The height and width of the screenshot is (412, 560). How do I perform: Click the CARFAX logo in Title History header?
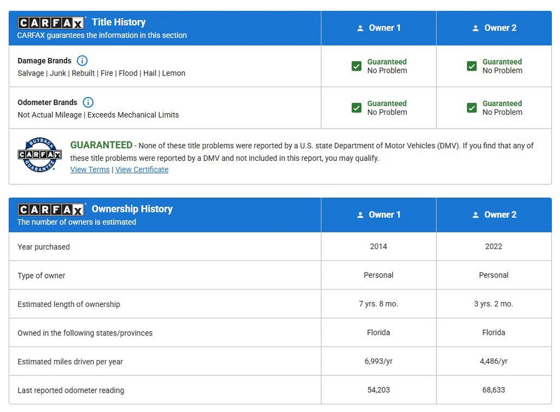pyautogui.click(x=51, y=22)
